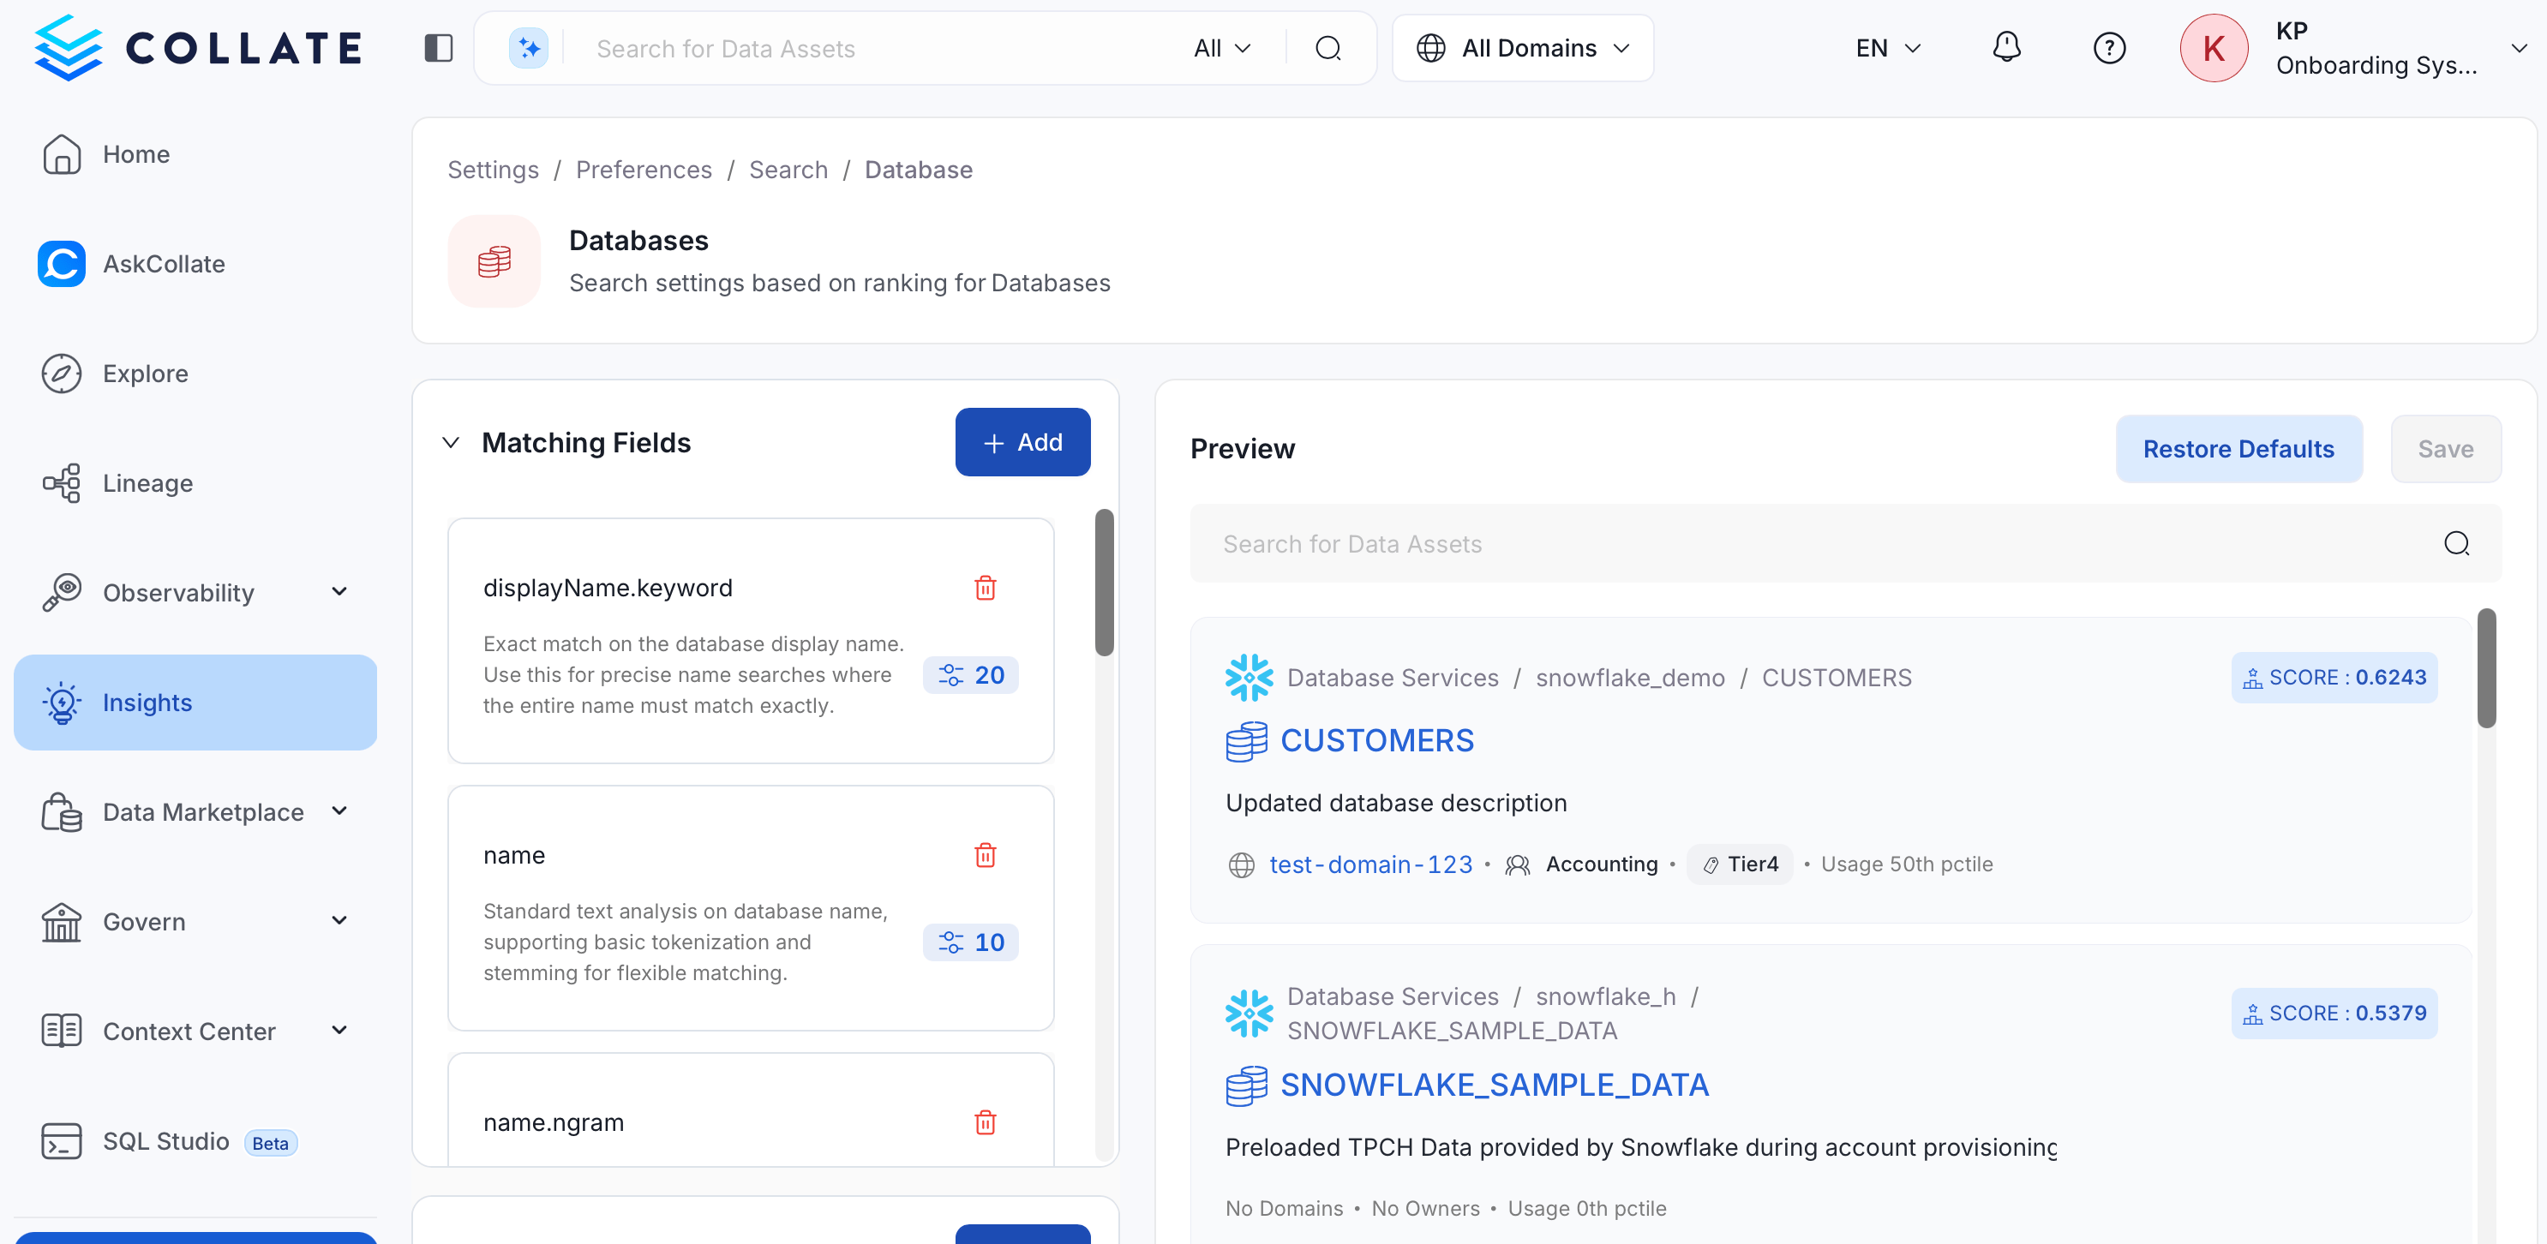This screenshot has width=2547, height=1244.
Task: Open the EN language dropdown
Action: (x=1887, y=47)
